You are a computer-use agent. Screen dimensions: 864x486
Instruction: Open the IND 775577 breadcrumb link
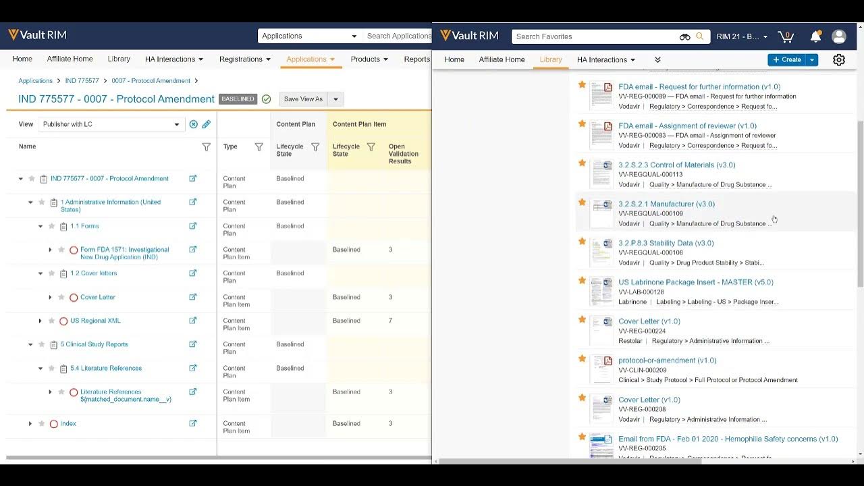tap(82, 81)
